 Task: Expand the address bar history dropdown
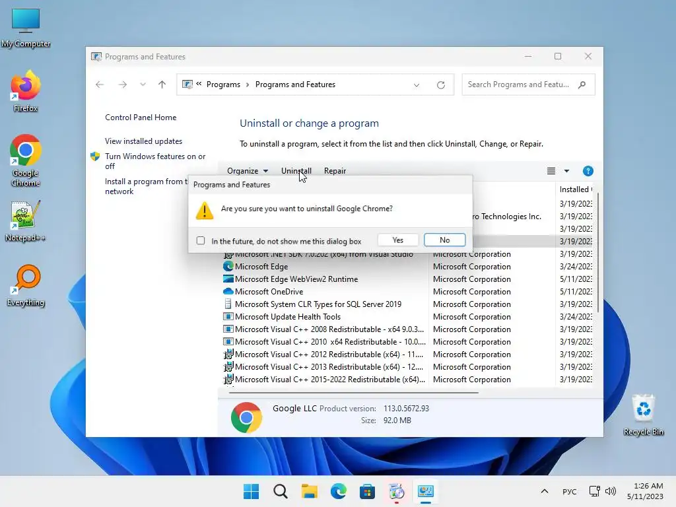coord(417,85)
